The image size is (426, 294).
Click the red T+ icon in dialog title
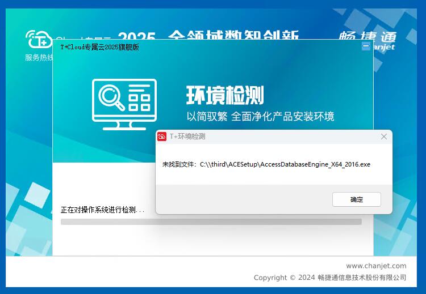[x=162, y=137]
